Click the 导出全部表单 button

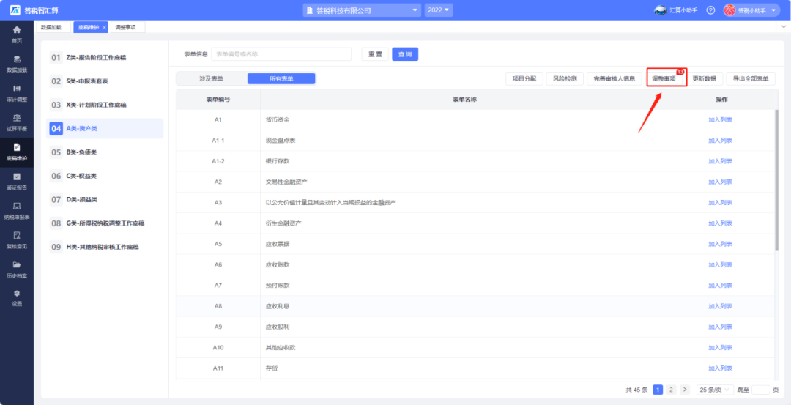pyautogui.click(x=751, y=78)
